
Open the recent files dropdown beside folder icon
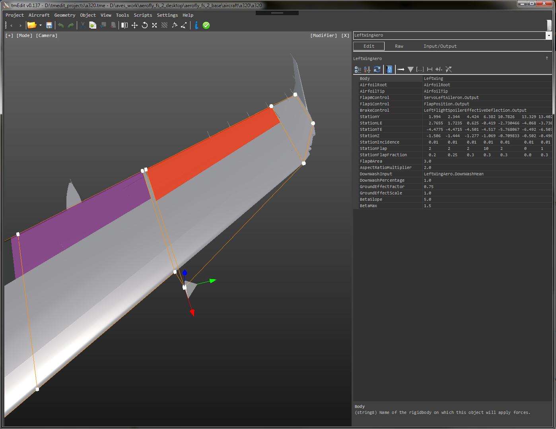40,25
